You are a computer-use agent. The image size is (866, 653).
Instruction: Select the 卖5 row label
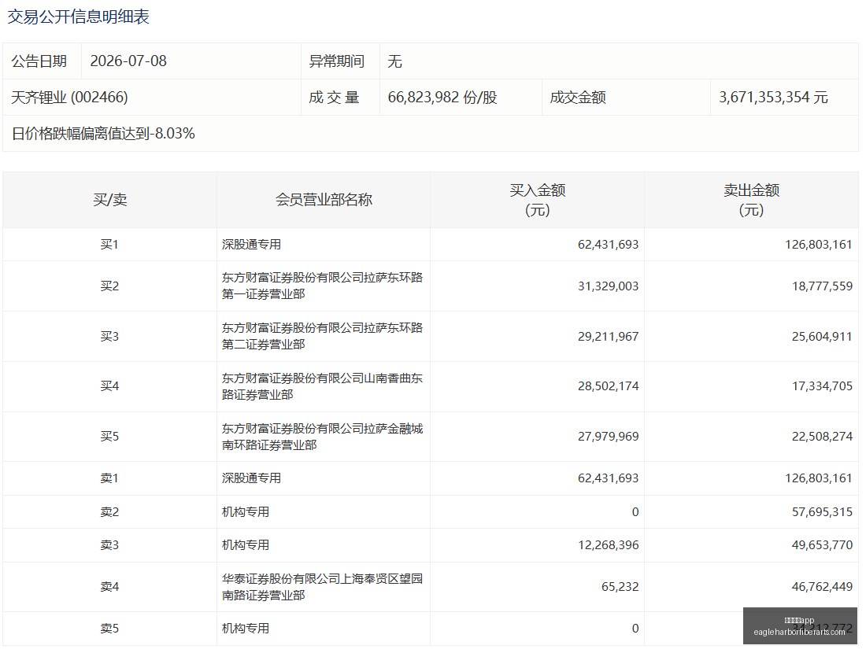109,628
